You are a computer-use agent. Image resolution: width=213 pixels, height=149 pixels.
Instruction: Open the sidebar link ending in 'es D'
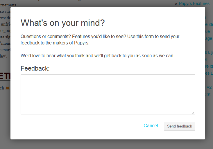coord(209,73)
